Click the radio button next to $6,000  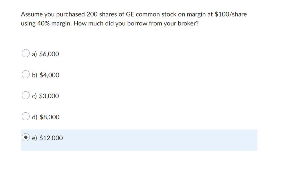[25, 53]
